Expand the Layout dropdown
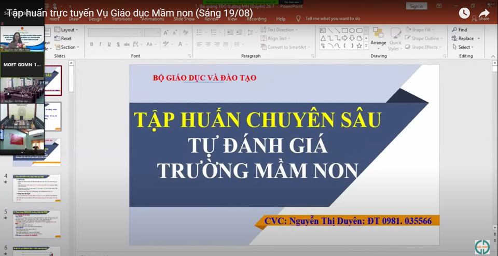Image resolution: width=498 pixels, height=256 pixels. [x=67, y=30]
